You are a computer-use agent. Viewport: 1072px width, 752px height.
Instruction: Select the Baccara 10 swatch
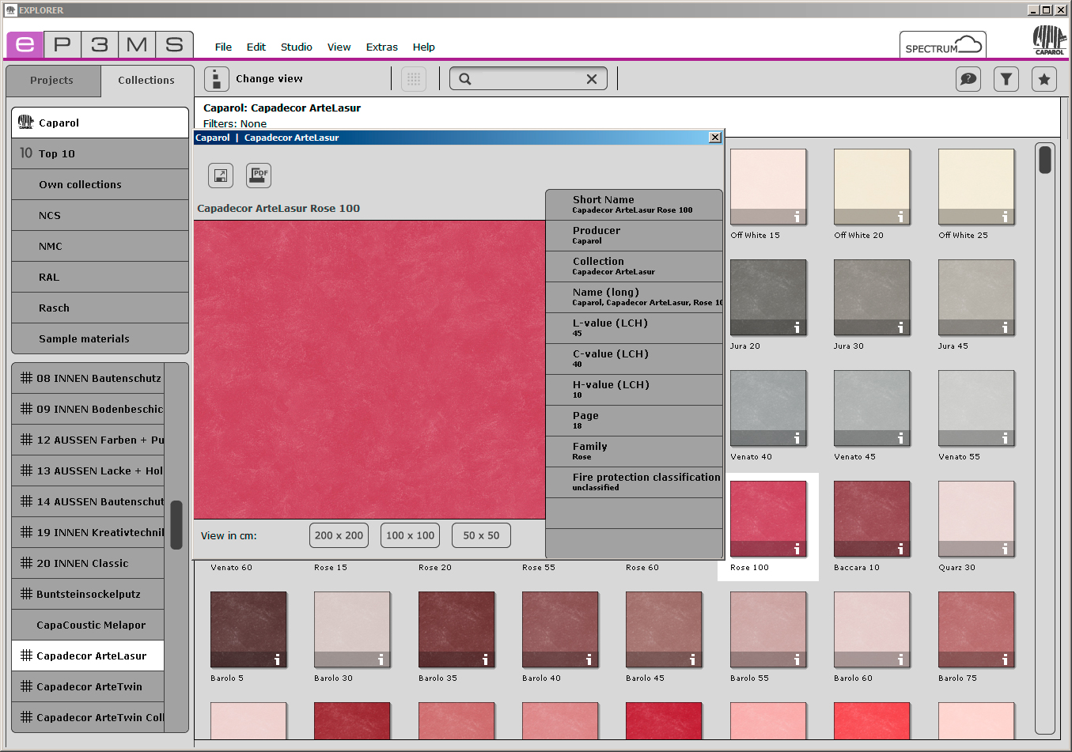point(872,519)
